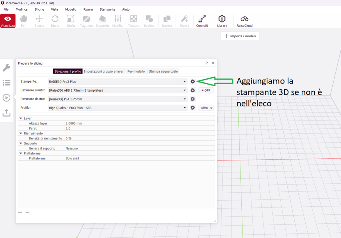Open the Altro dropdown button
Viewport: 341px width, 238px height.
[206, 108]
